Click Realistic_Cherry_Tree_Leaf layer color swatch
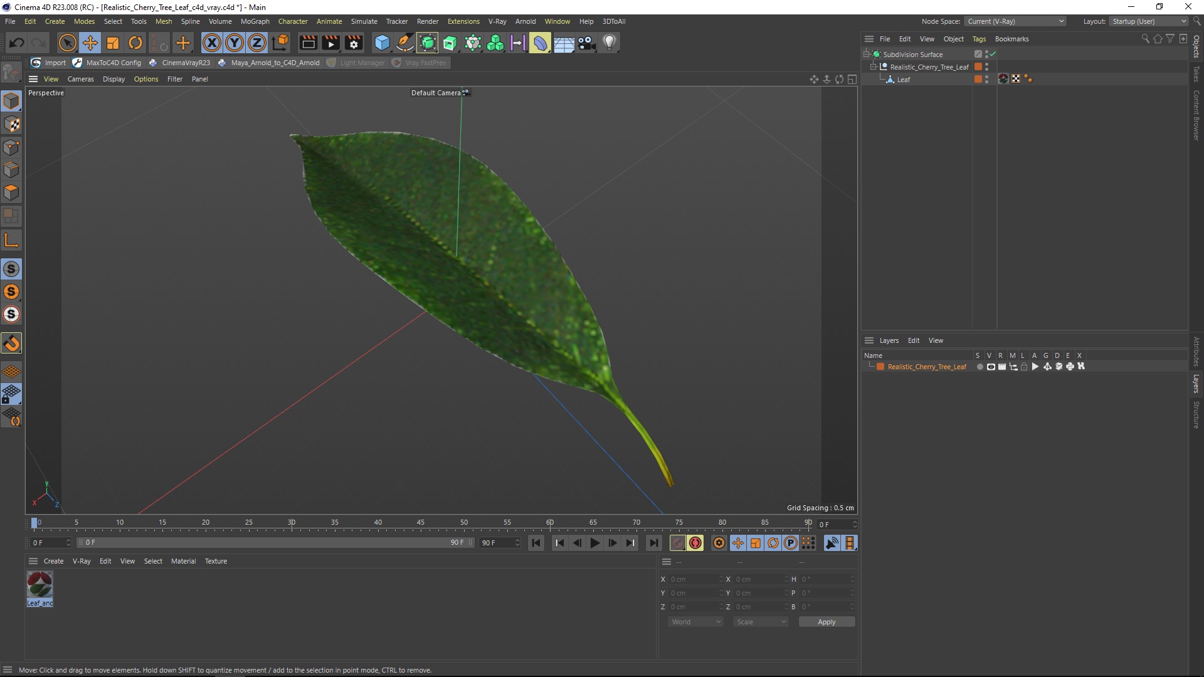The height and width of the screenshot is (677, 1204). (x=880, y=367)
